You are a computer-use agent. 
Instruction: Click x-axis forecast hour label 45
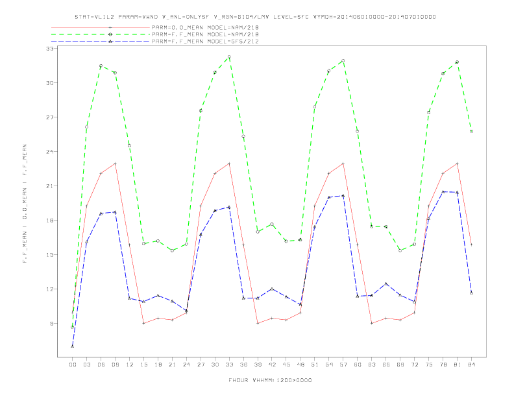[x=286, y=365]
